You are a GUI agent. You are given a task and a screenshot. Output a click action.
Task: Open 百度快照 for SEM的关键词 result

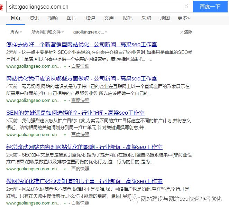[80, 134]
